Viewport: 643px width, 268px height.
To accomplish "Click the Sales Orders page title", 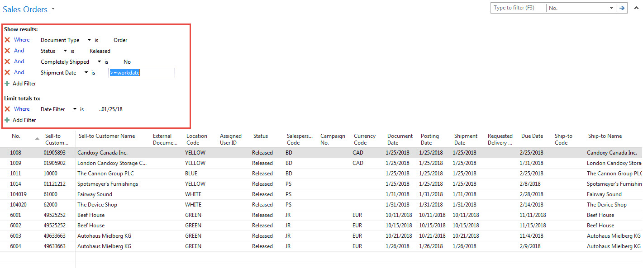I will click(25, 9).
